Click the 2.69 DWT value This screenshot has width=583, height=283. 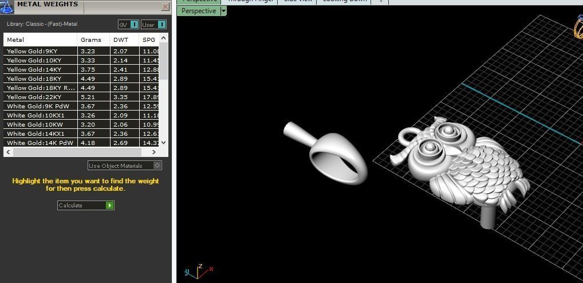[x=120, y=143]
